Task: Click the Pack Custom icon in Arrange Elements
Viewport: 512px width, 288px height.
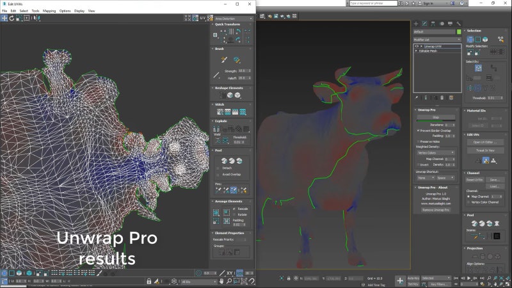Action: click(216, 212)
